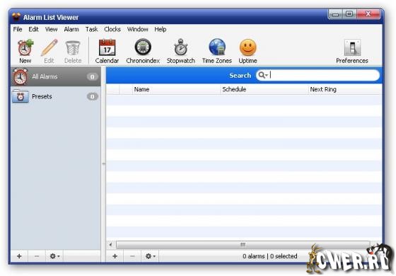The height and width of the screenshot is (276, 396).
Task: Open the sidebar gear action dropdown
Action: (54, 256)
